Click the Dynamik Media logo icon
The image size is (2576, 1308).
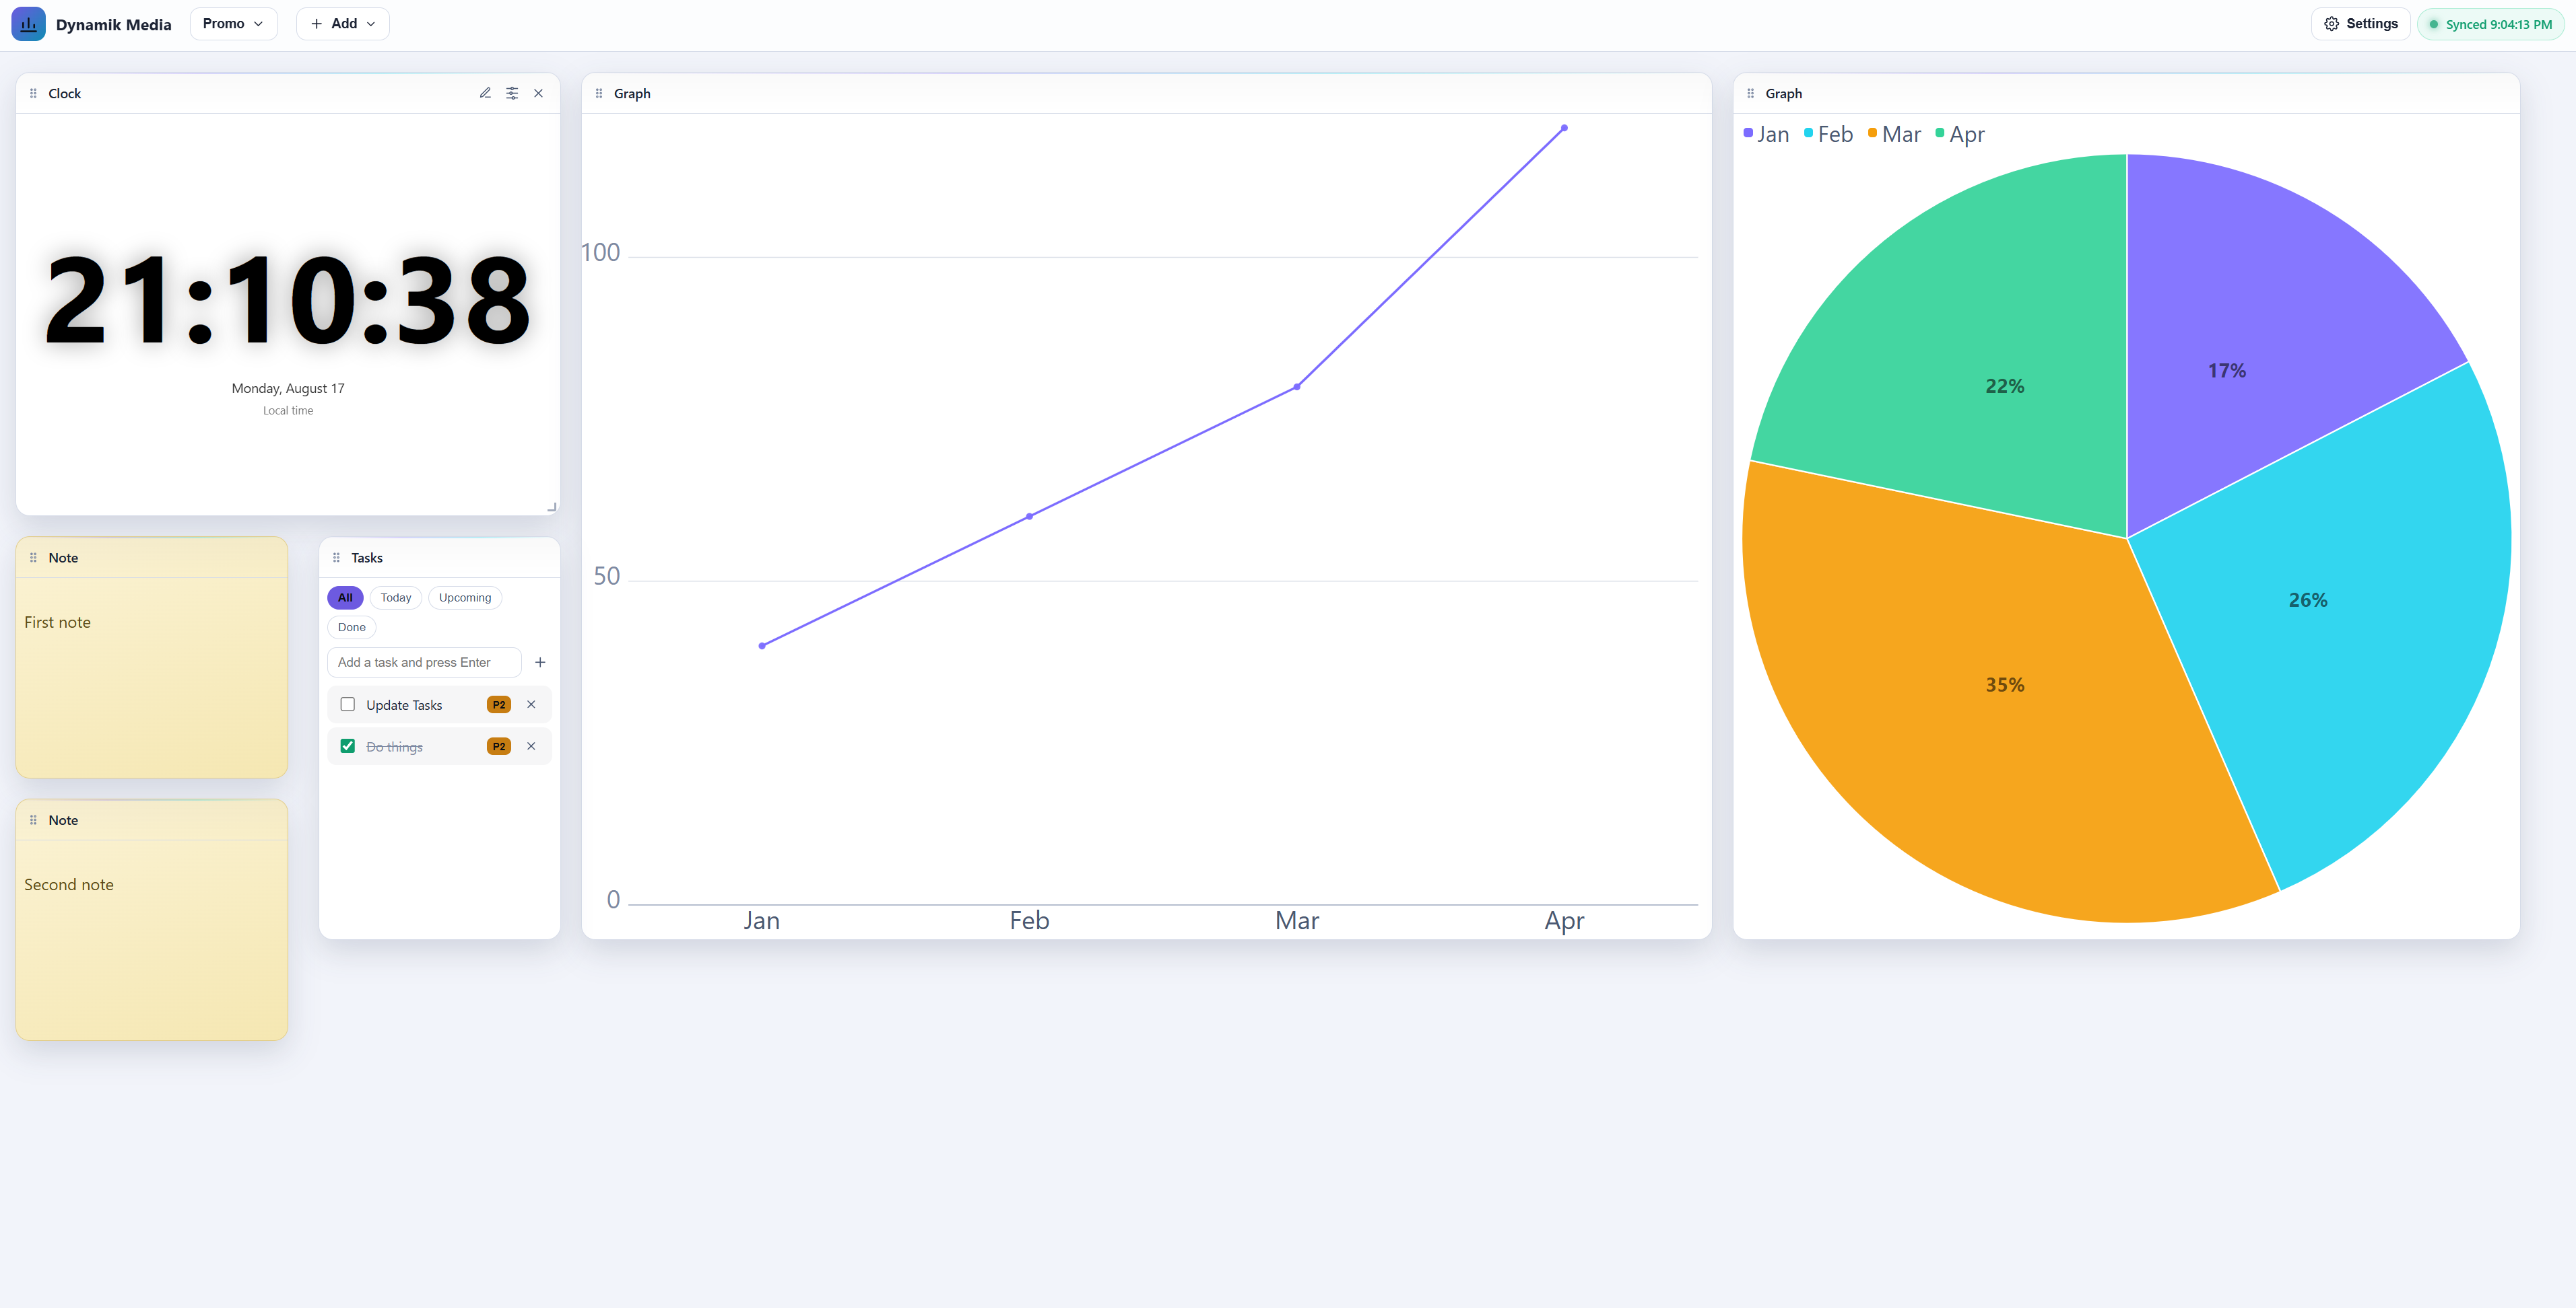(x=28, y=24)
